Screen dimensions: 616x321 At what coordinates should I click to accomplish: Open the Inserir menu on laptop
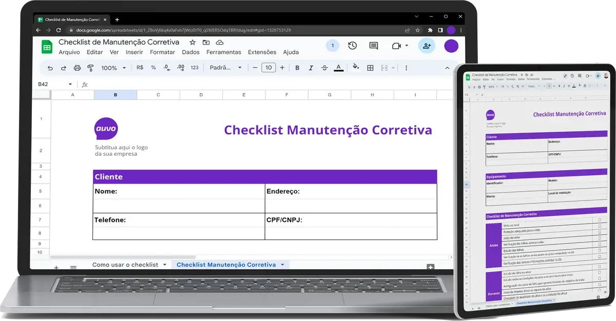[134, 52]
